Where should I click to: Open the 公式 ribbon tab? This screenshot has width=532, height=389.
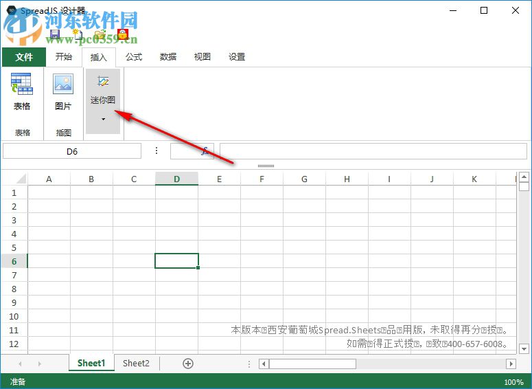click(x=134, y=57)
